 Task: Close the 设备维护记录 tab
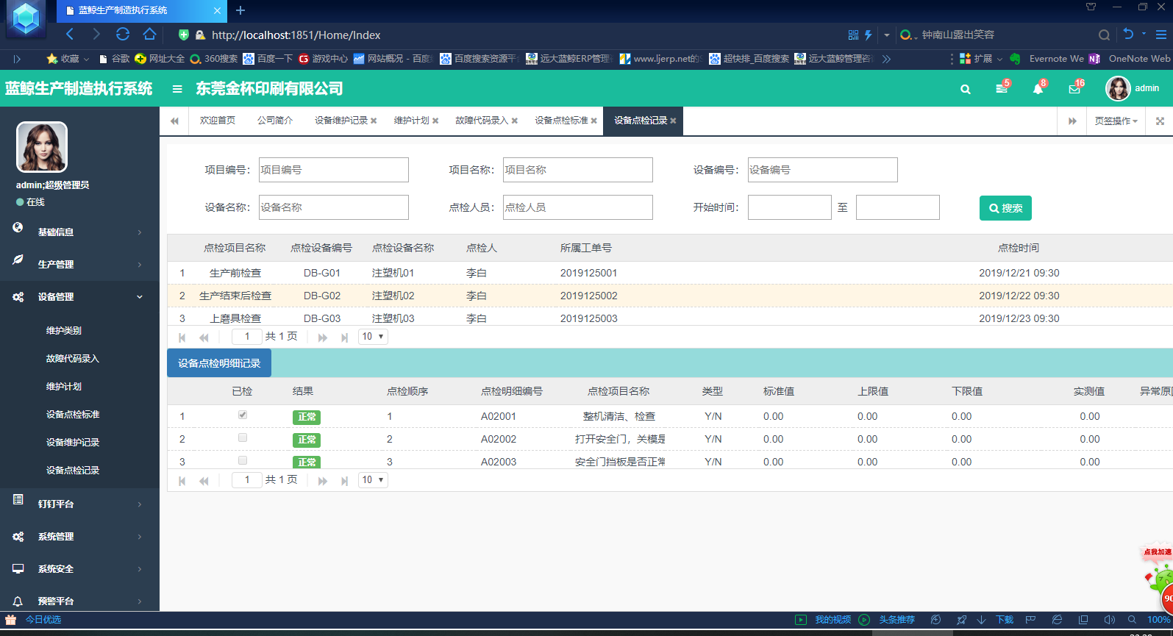pyautogui.click(x=374, y=121)
